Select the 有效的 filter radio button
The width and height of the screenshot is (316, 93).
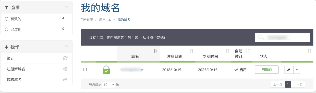pos(7,19)
